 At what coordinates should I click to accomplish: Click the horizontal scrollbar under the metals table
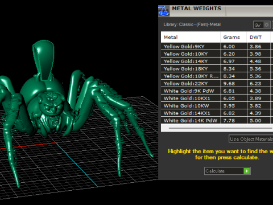221,128
